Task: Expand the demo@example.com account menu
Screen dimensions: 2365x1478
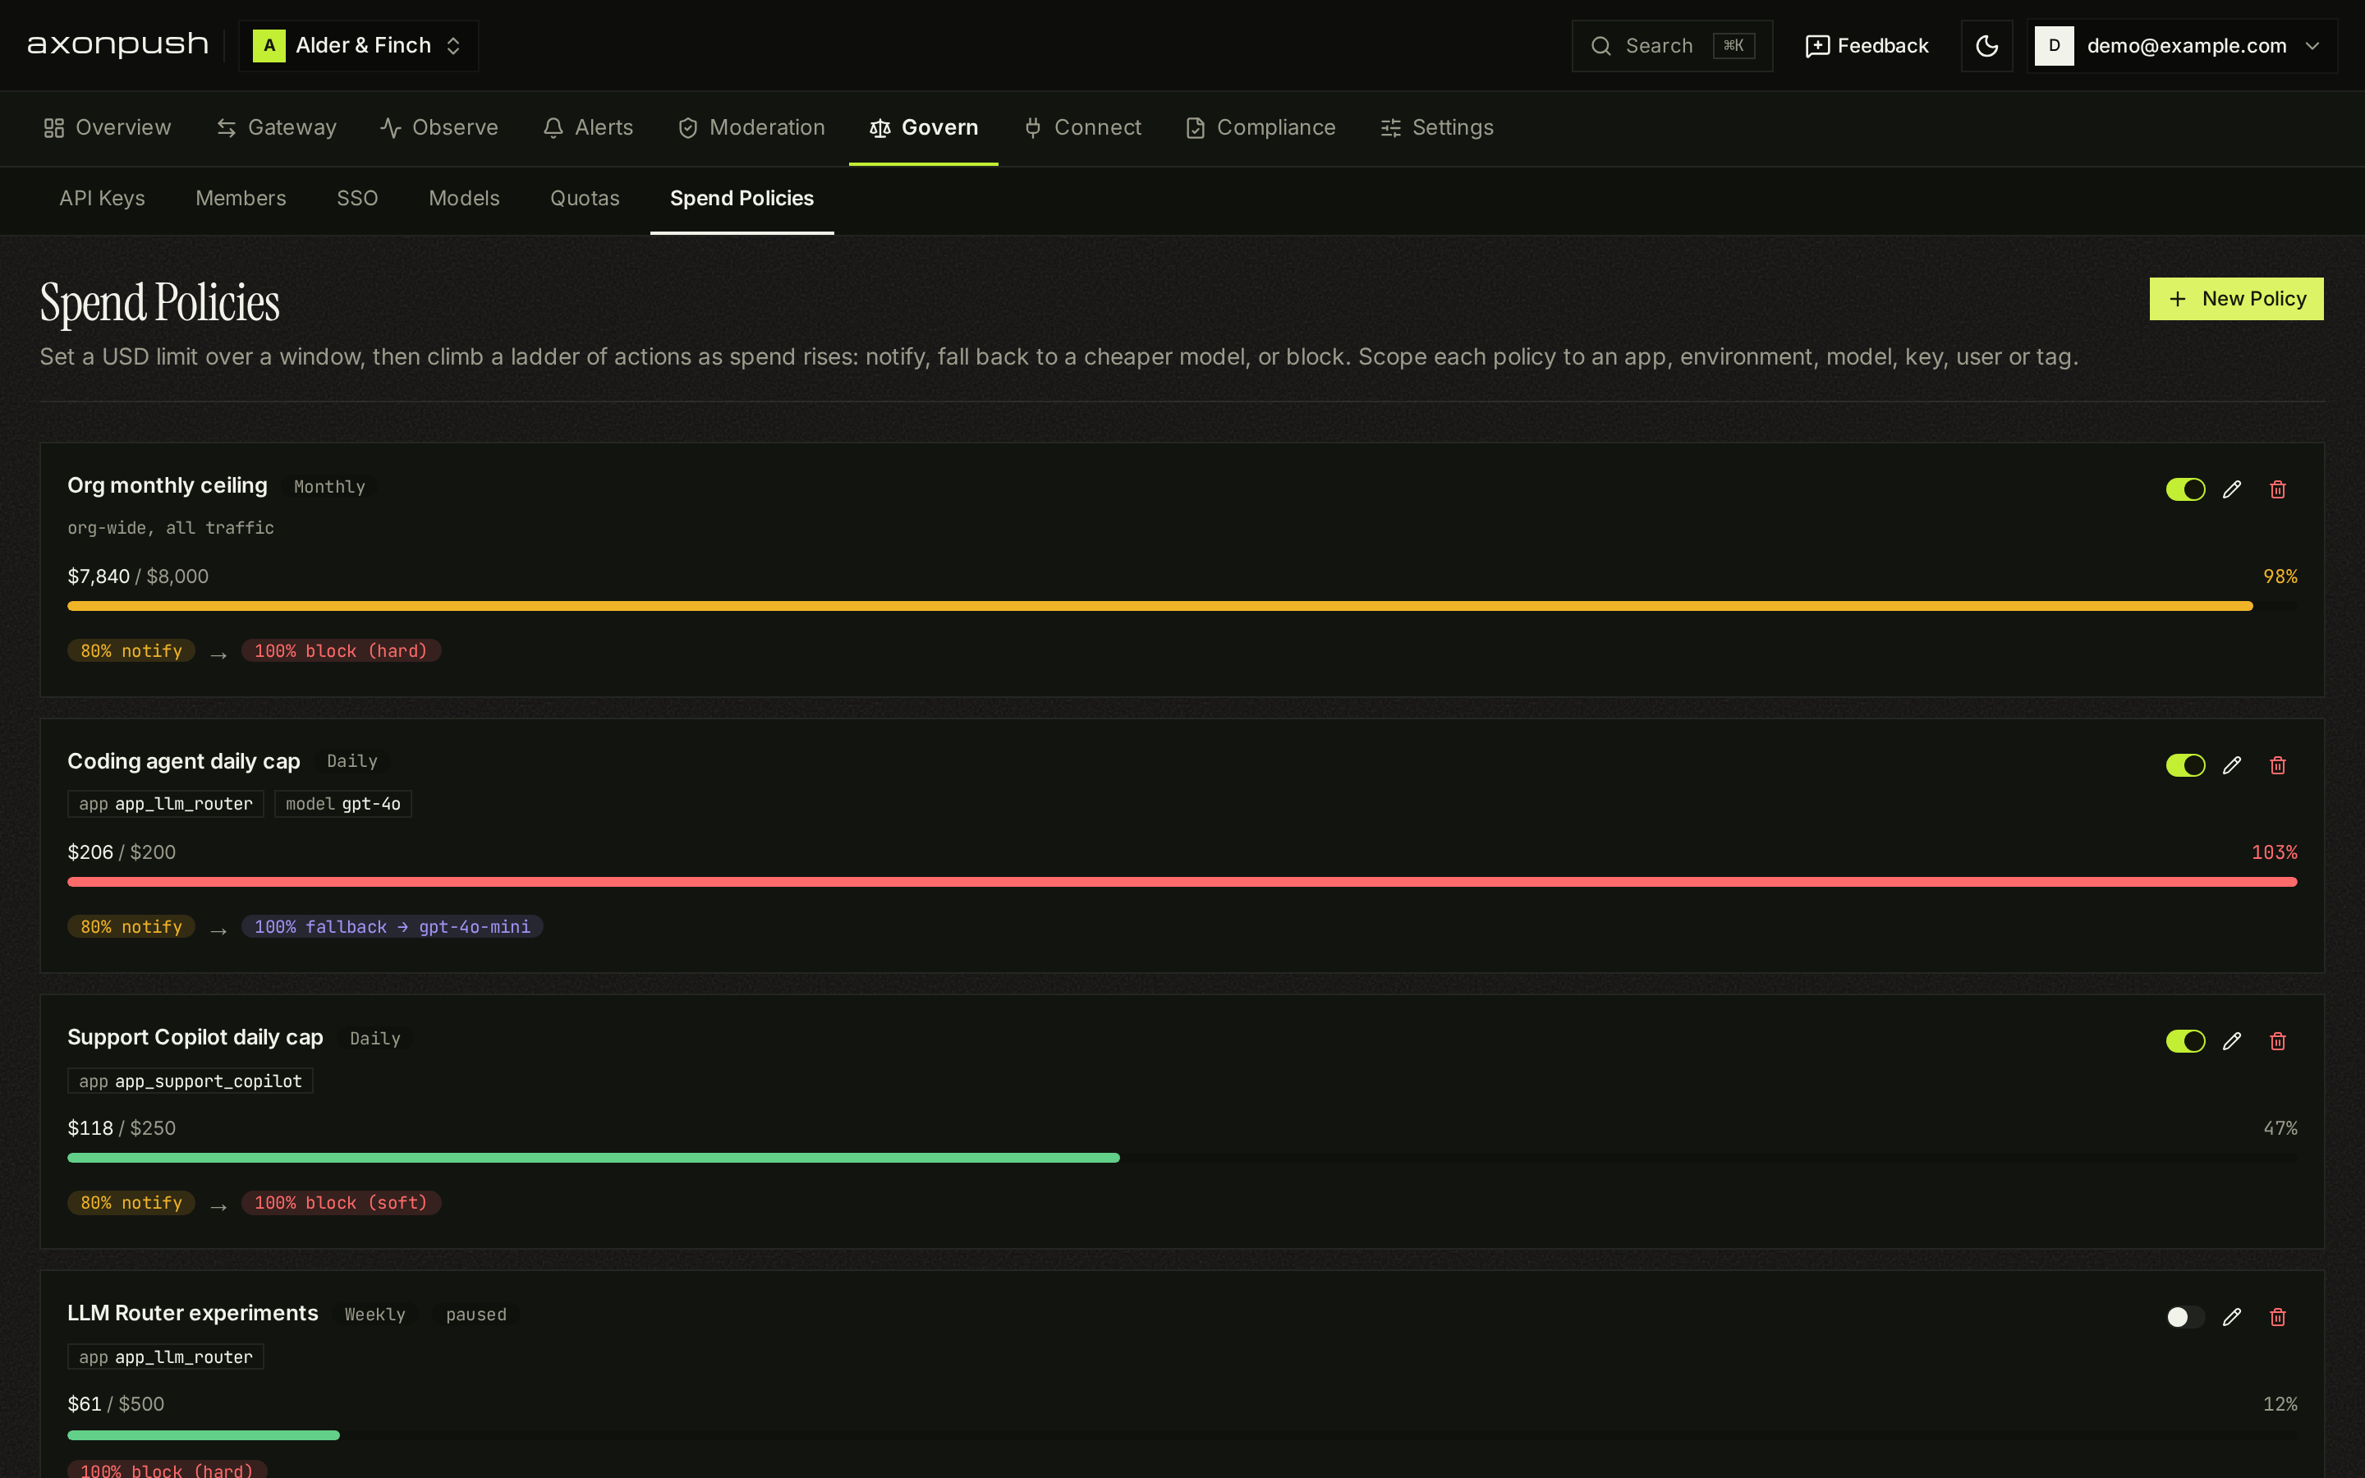Action: tap(2181, 46)
